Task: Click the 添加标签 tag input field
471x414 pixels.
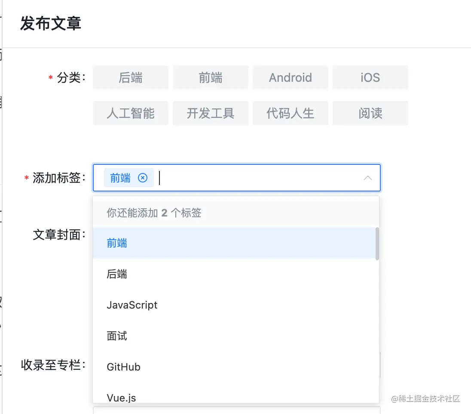Action: tap(258, 178)
